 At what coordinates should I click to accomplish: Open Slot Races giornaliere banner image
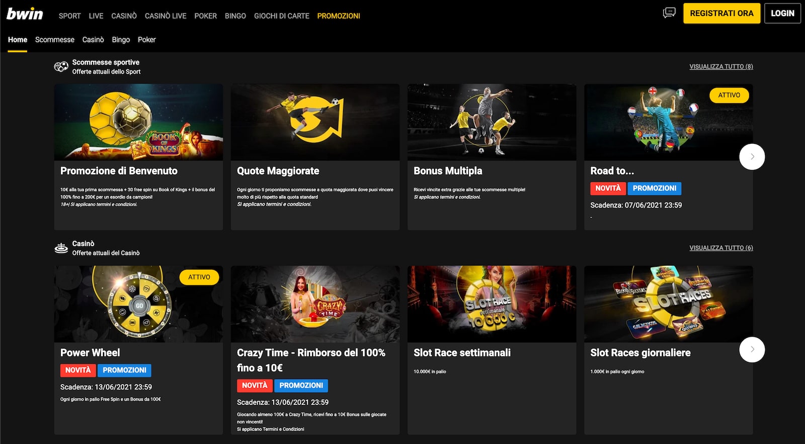668,304
